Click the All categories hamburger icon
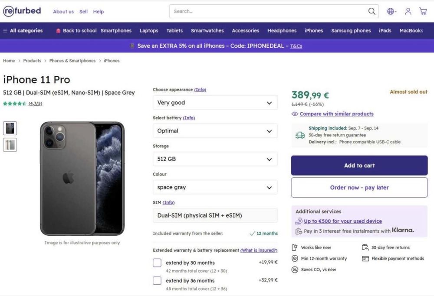The image size is (434, 296). coord(5,31)
